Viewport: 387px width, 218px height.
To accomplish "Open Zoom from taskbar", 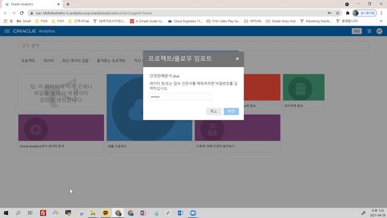I will pyautogui.click(x=193, y=213).
